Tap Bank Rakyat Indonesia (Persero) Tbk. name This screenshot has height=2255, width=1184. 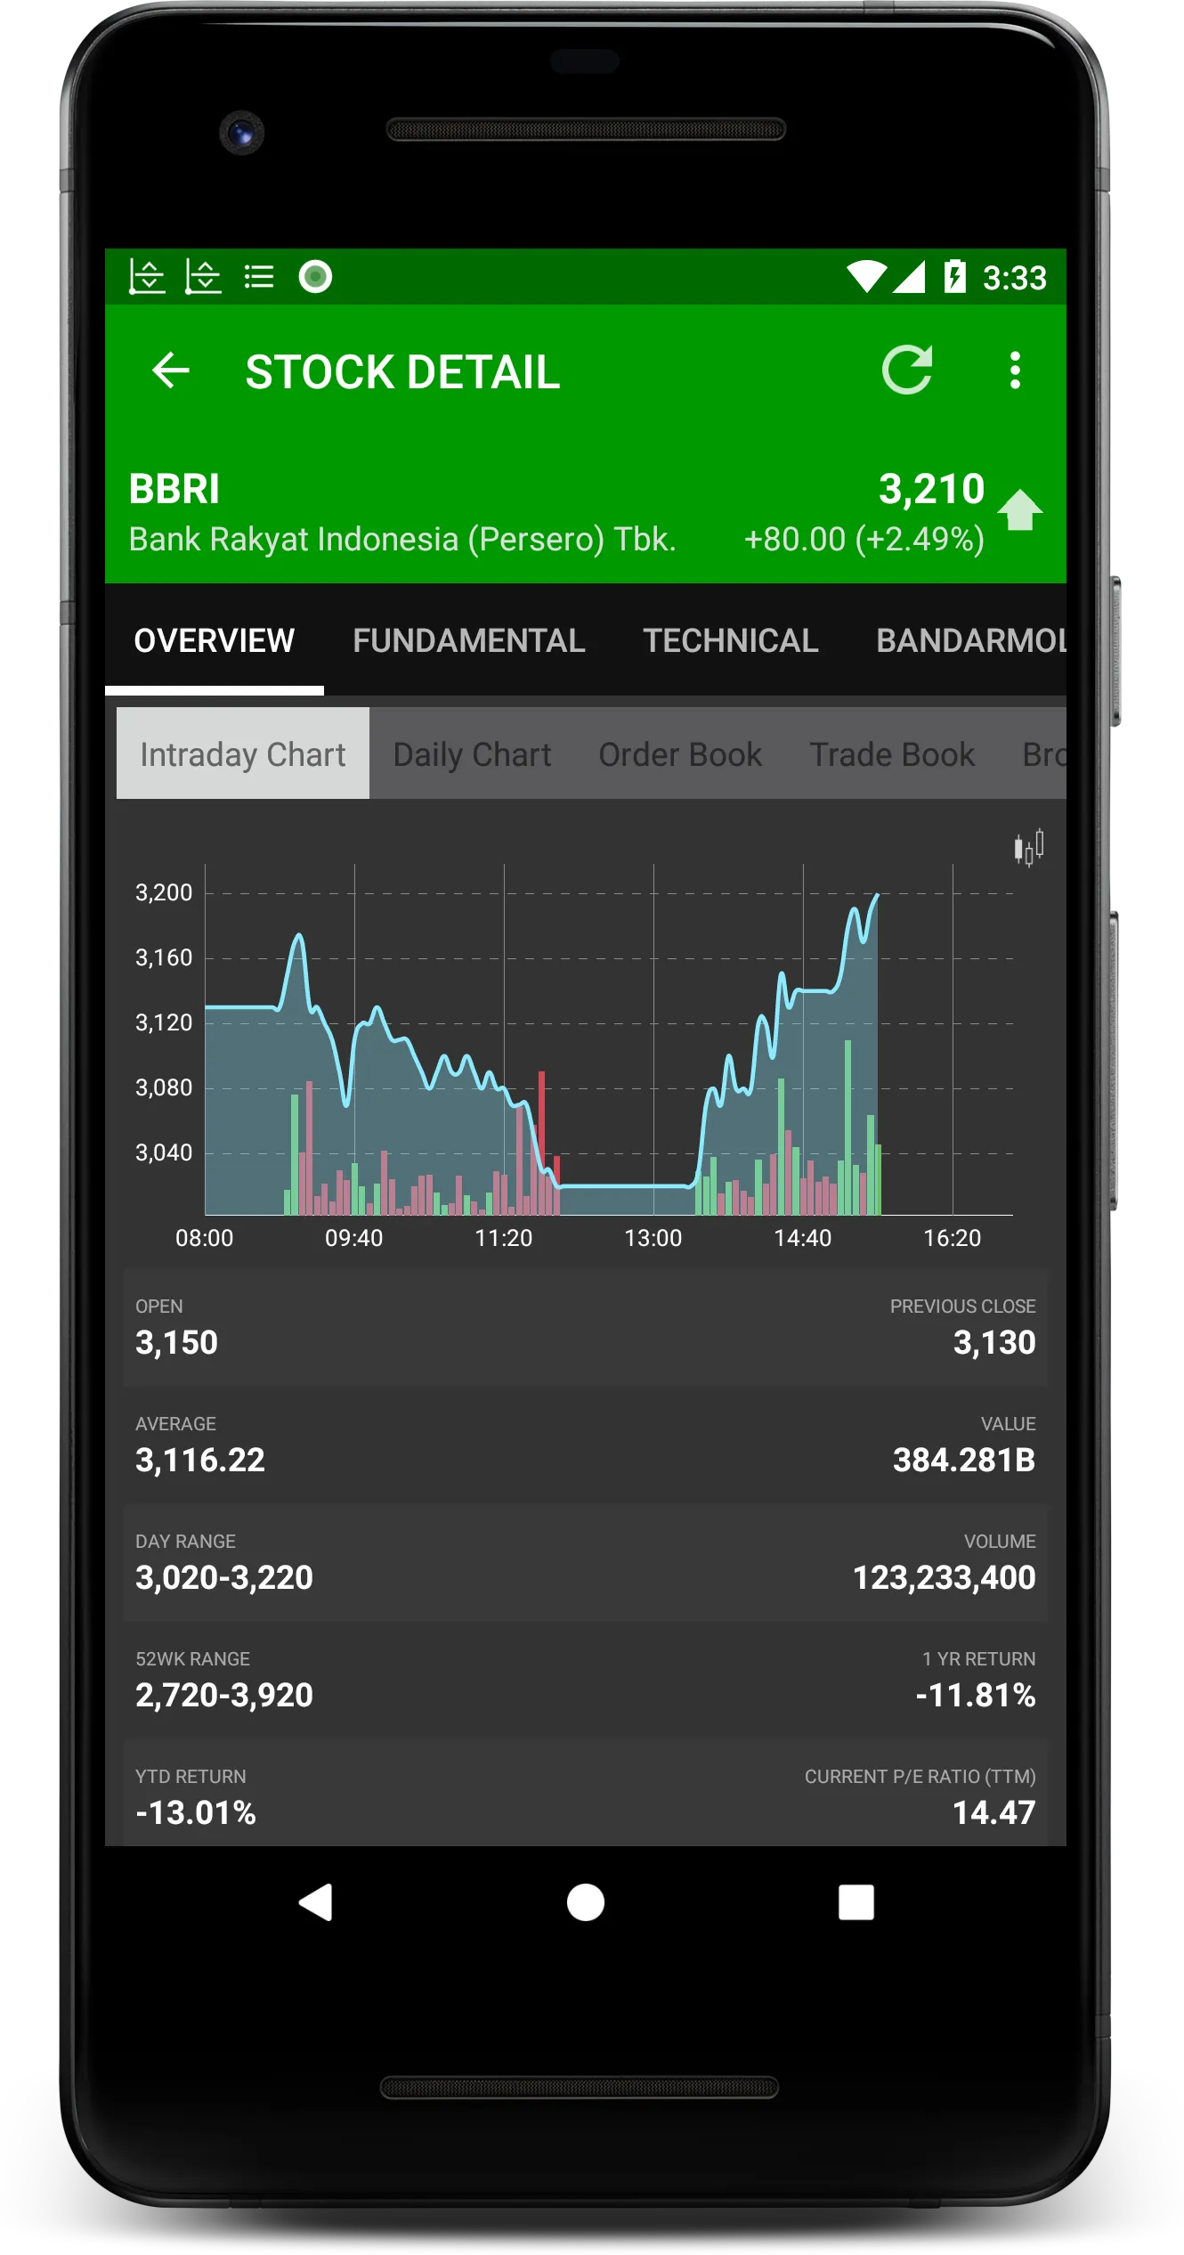click(x=402, y=540)
